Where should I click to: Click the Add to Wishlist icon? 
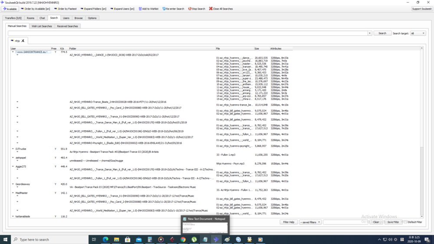140,9
